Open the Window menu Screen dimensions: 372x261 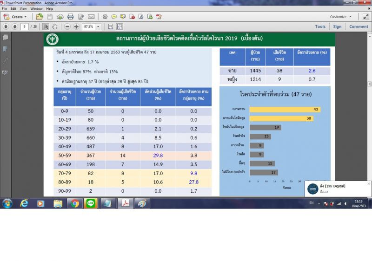click(x=37, y=8)
